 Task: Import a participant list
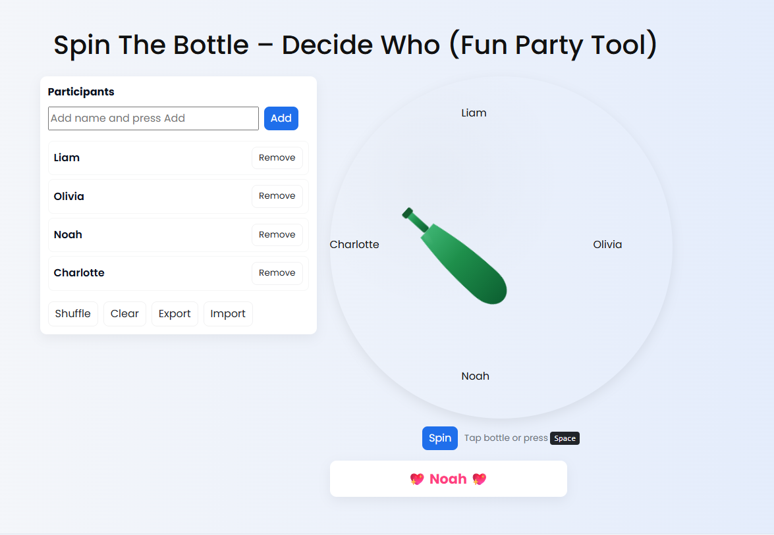coord(228,314)
